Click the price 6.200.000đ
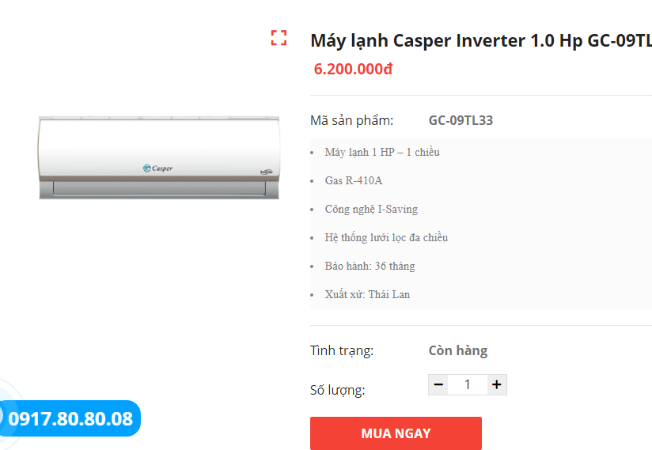This screenshot has height=450, width=652. (x=353, y=69)
